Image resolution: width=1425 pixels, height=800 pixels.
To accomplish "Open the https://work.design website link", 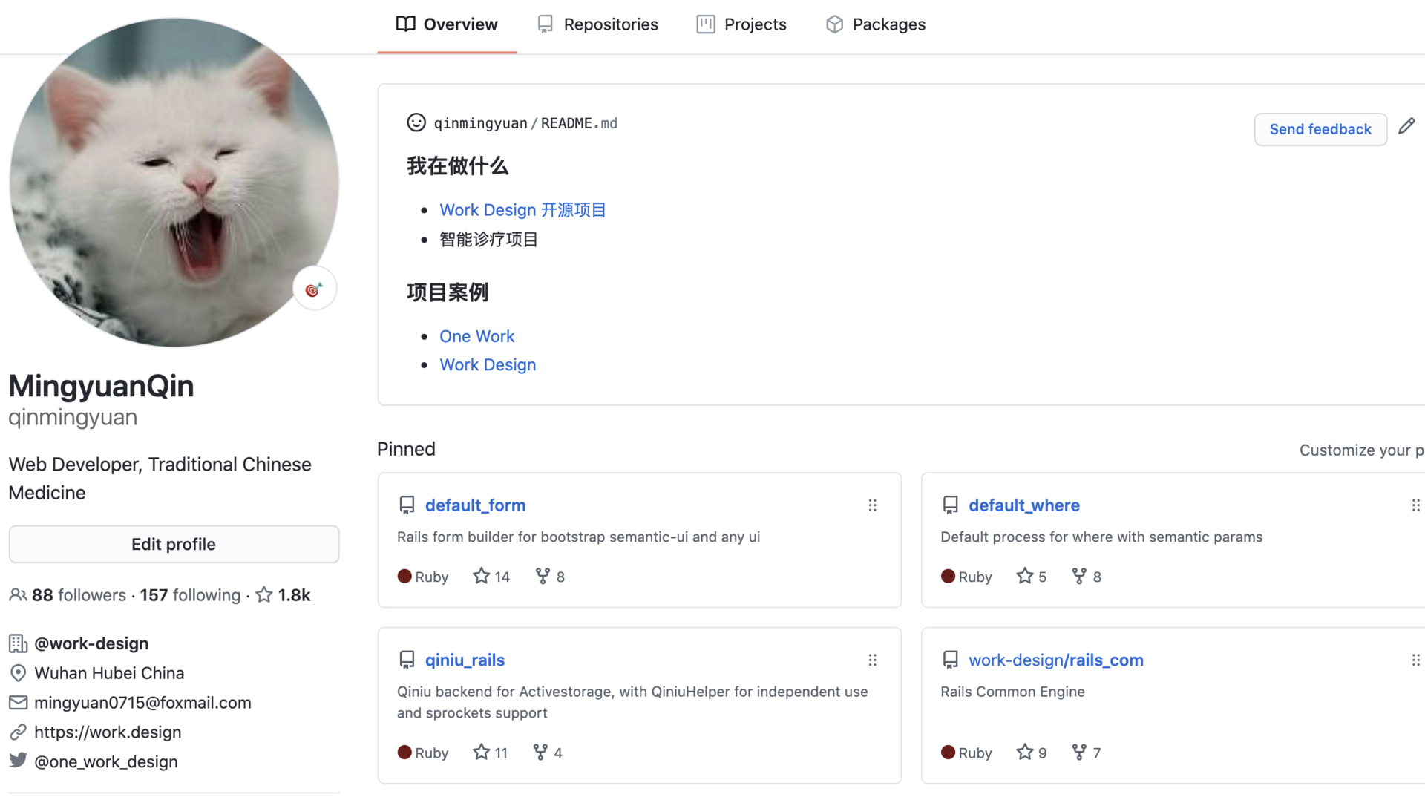I will [x=108, y=732].
